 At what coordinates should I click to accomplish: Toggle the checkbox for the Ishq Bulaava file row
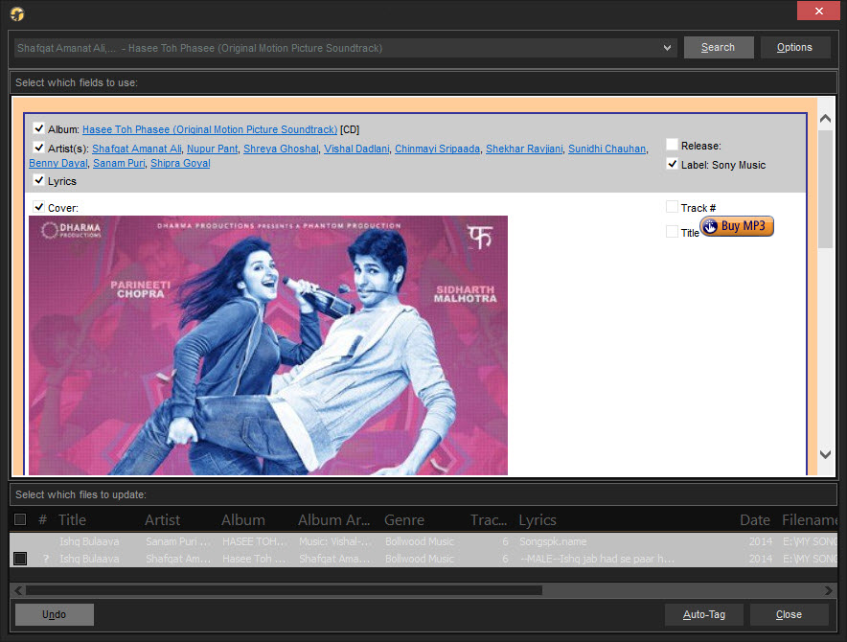coord(20,559)
